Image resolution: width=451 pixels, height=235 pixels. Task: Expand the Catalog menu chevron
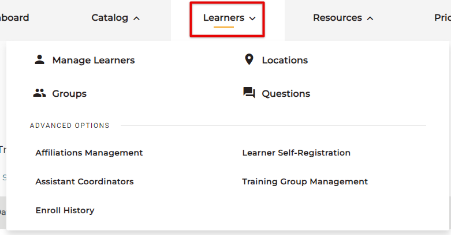point(136,18)
